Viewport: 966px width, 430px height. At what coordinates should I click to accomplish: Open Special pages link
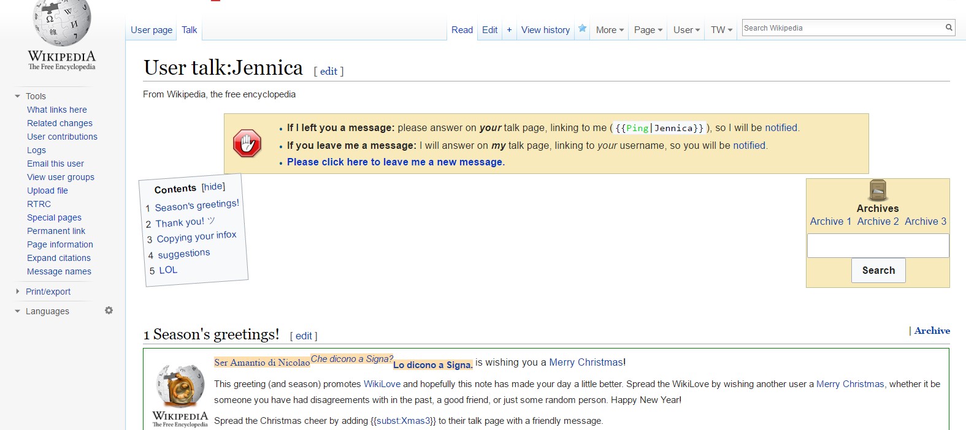coord(54,217)
